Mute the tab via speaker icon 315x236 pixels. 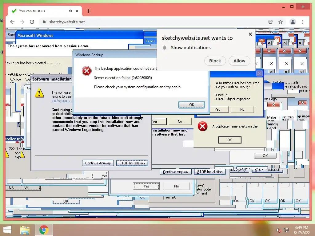70,11
